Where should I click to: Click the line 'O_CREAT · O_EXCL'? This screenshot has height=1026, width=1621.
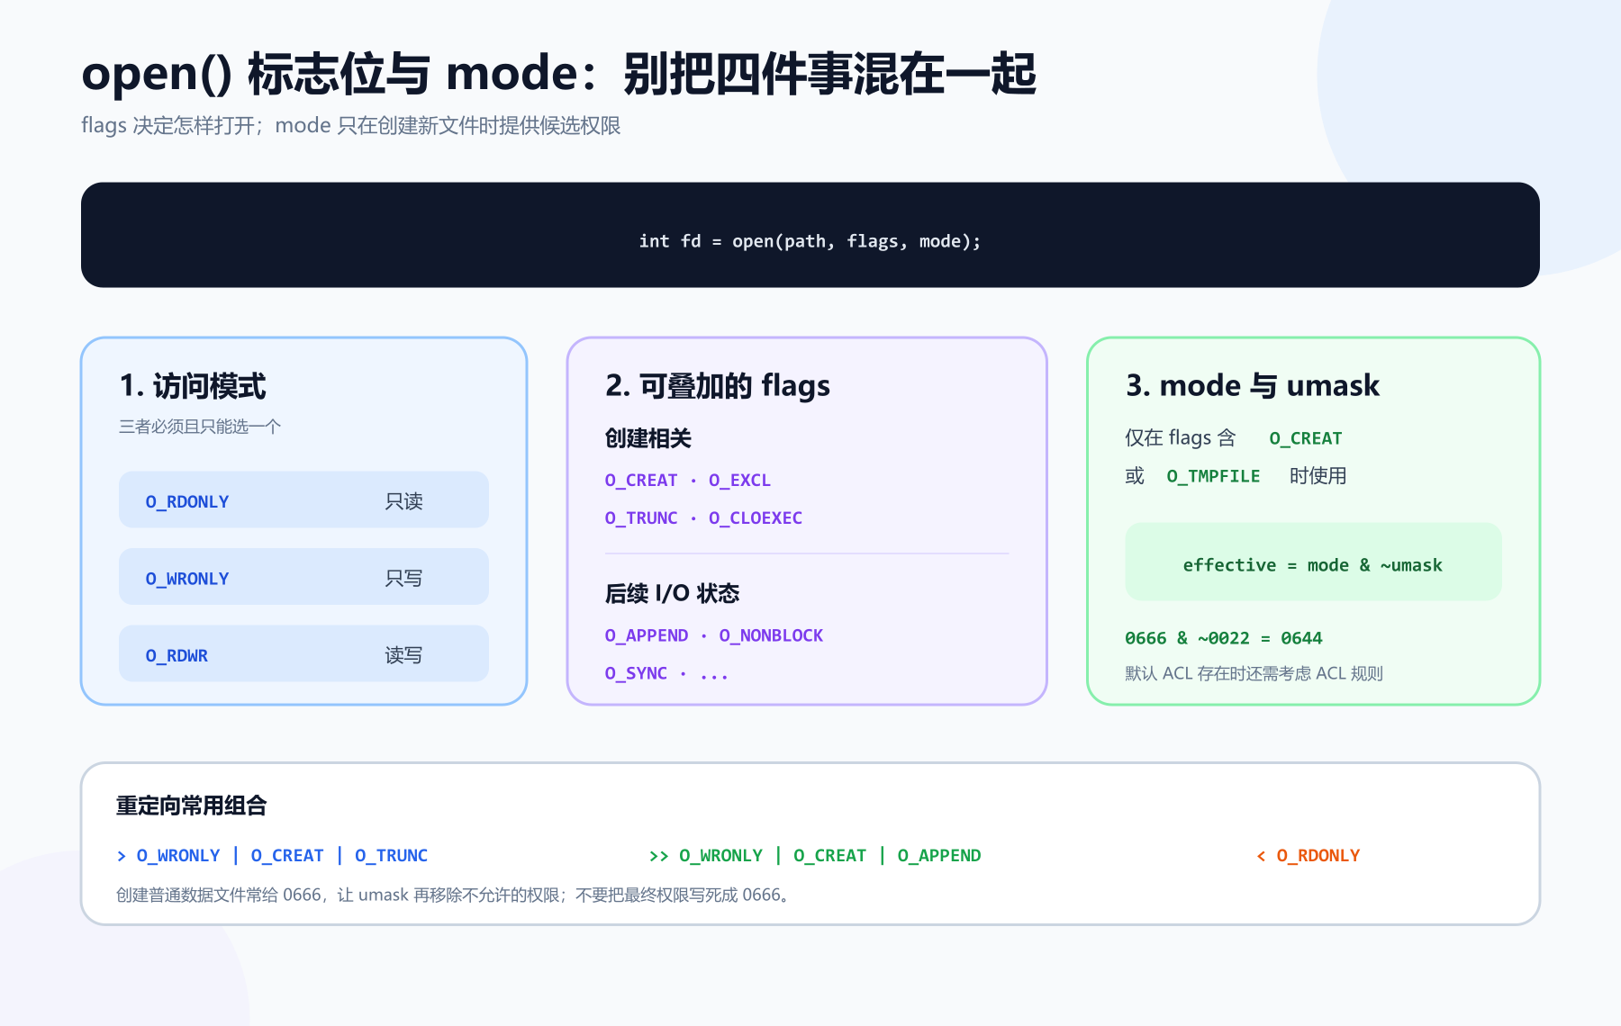688,481
